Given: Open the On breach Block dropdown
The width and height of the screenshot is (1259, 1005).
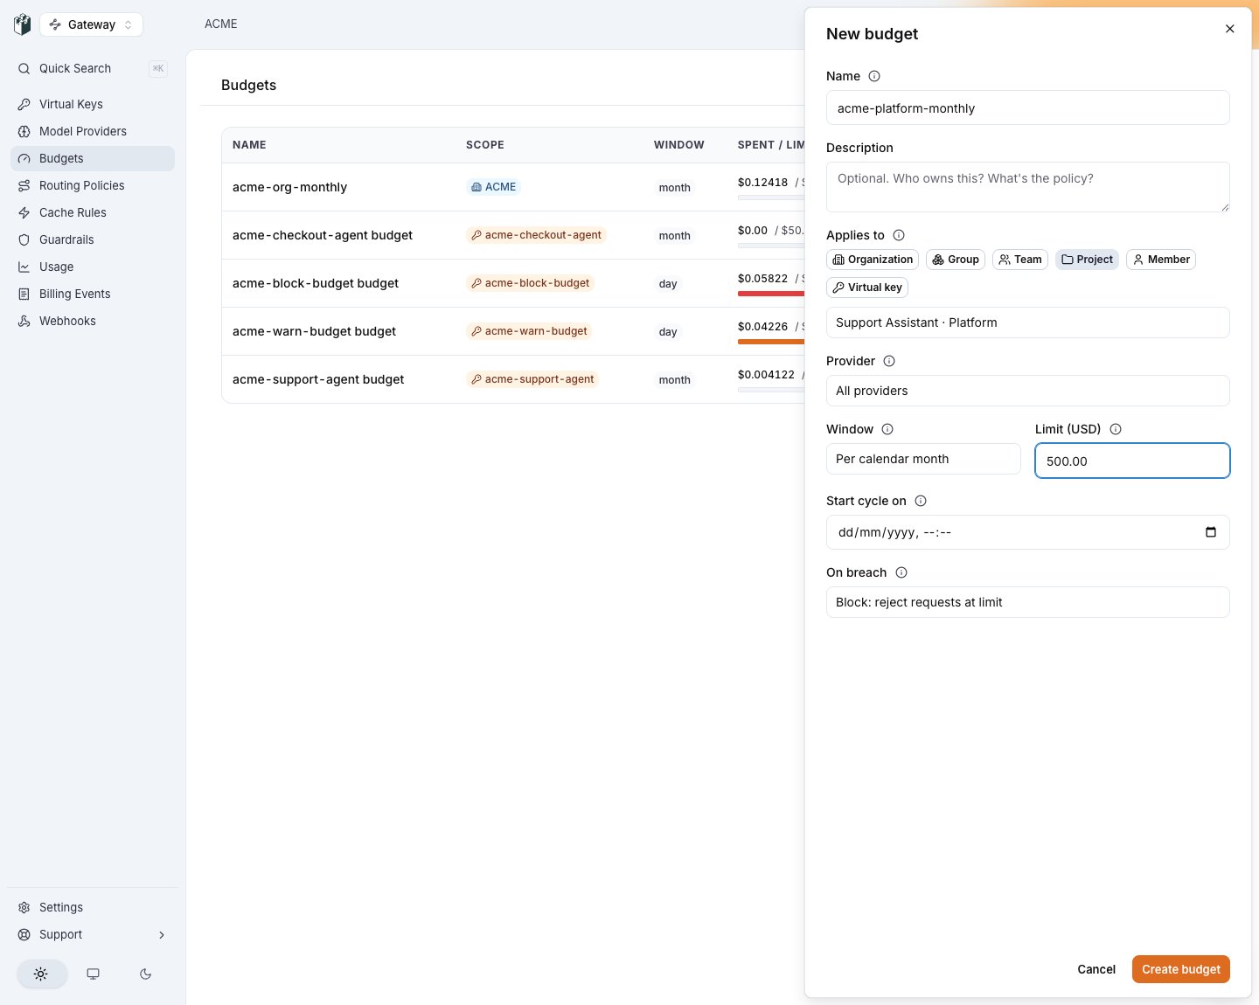Looking at the screenshot, I should pos(1028,602).
